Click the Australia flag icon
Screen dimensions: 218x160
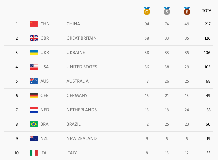pos(34,81)
